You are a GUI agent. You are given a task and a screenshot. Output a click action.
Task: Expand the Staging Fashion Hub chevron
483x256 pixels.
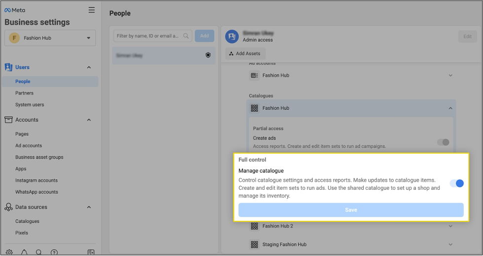point(450,244)
